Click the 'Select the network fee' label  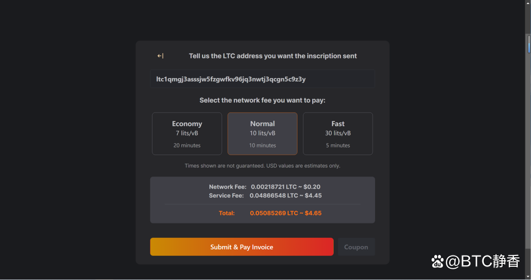coord(263,100)
